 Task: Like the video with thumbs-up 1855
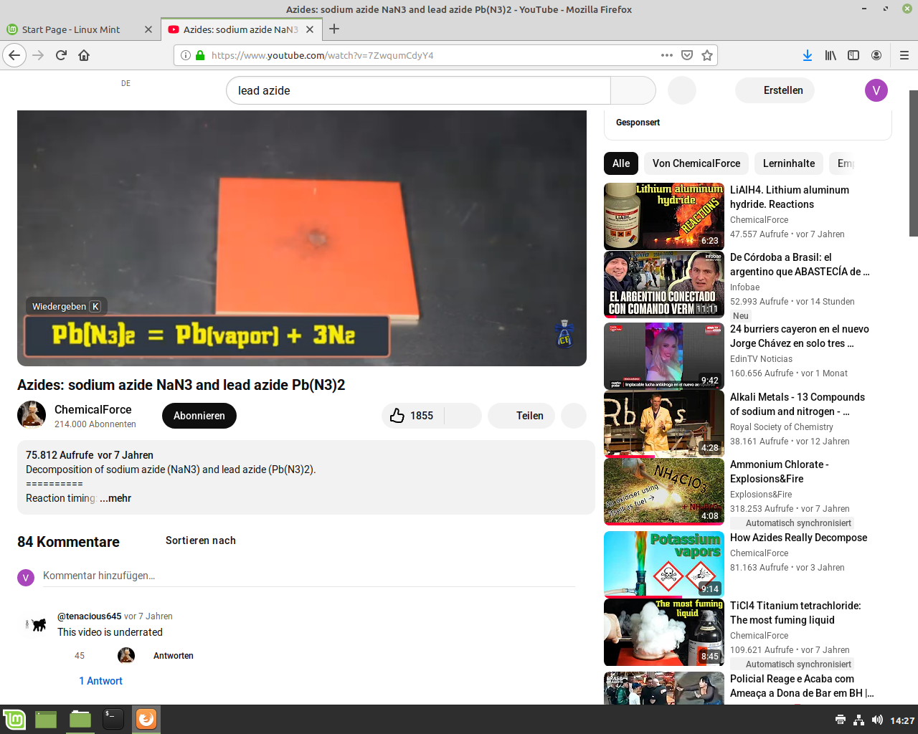(412, 416)
